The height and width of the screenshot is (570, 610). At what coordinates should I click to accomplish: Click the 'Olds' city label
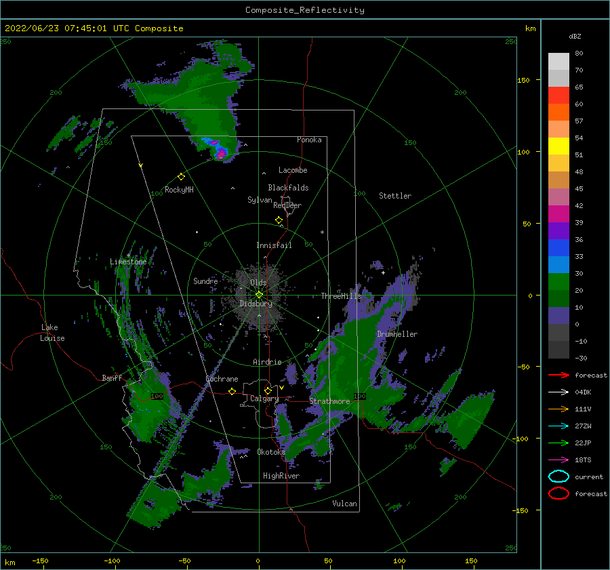click(x=258, y=283)
